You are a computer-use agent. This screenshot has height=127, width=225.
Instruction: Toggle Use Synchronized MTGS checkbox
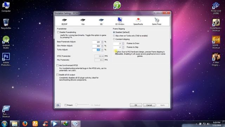pos(57,65)
